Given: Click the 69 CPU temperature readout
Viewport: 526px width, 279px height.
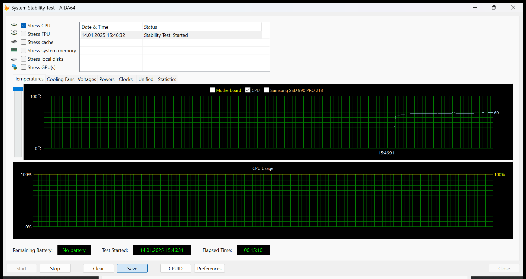Looking at the screenshot, I should [496, 113].
